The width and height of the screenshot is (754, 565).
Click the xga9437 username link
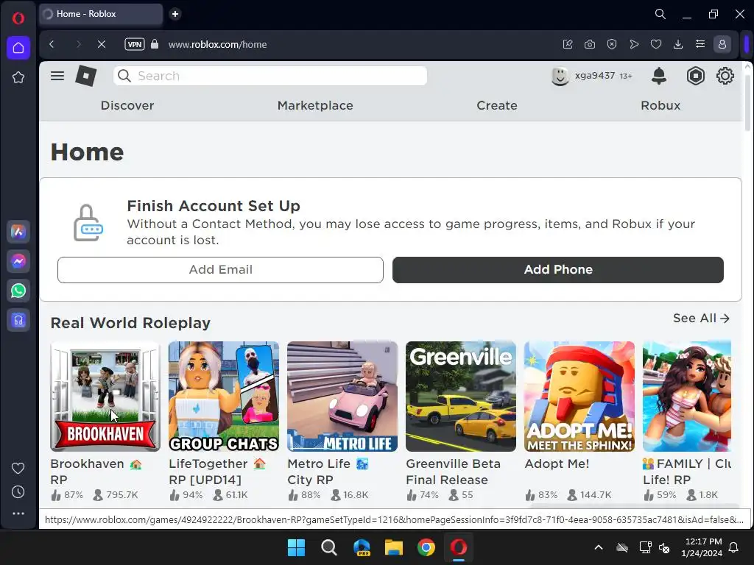[x=595, y=76]
